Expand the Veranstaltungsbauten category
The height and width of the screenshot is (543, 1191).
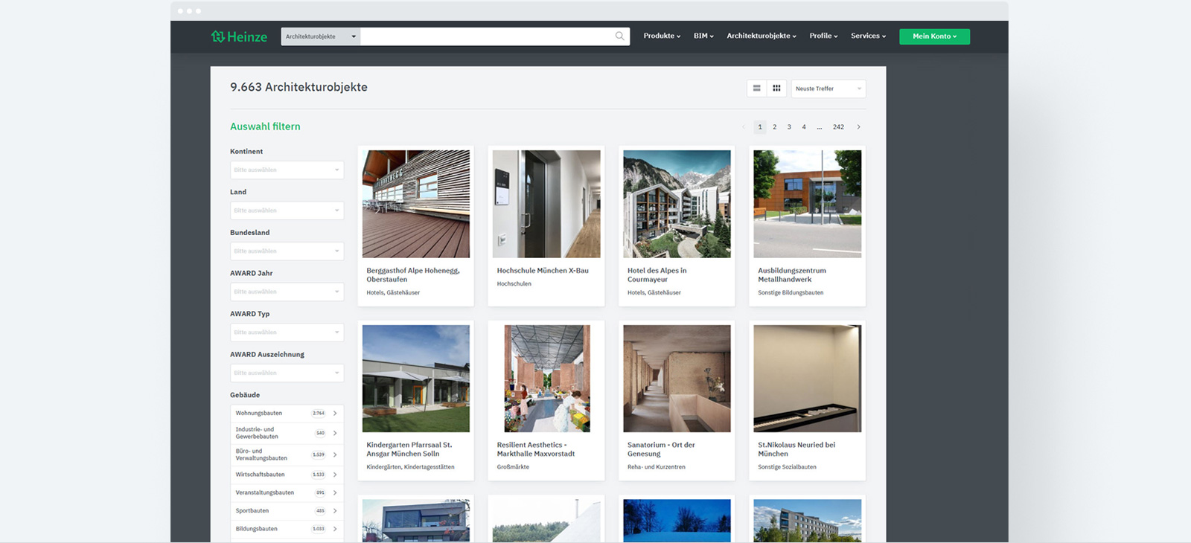click(x=287, y=492)
